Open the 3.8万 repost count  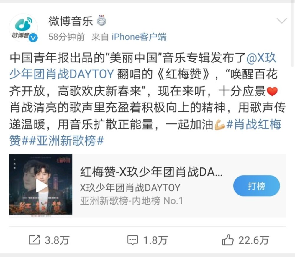(57, 240)
